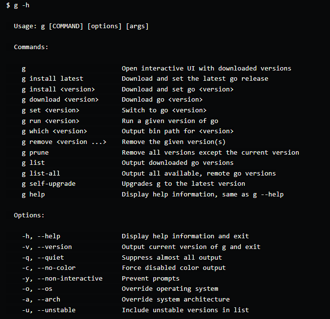
Task: Click the 'g self-upgrade' command text
Action: coord(49,184)
